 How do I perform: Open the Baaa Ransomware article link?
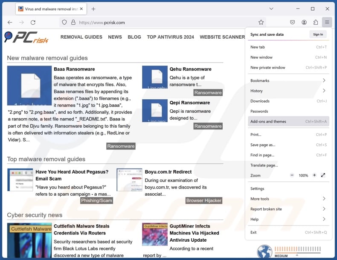coord(74,69)
